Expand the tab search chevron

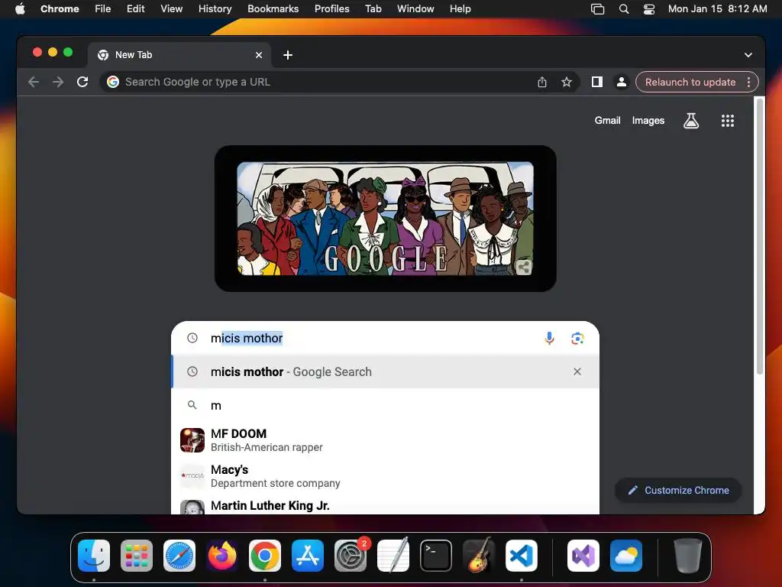(748, 55)
